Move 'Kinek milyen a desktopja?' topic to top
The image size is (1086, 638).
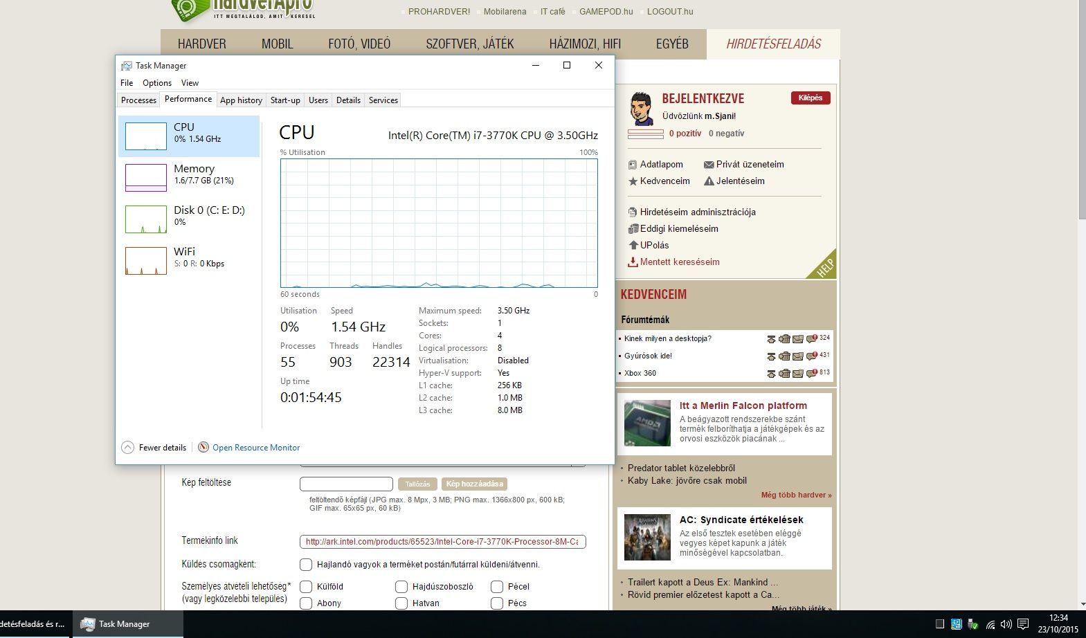[x=771, y=339]
